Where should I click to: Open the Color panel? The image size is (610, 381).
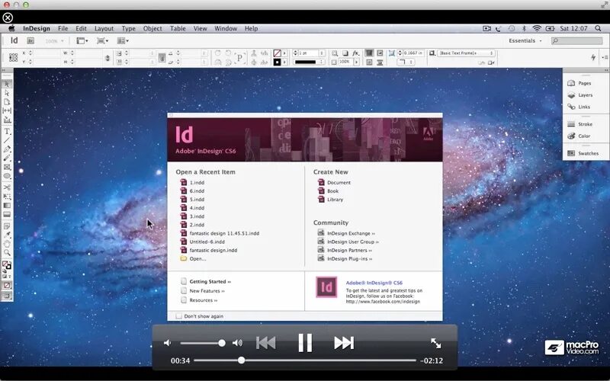[x=580, y=136]
